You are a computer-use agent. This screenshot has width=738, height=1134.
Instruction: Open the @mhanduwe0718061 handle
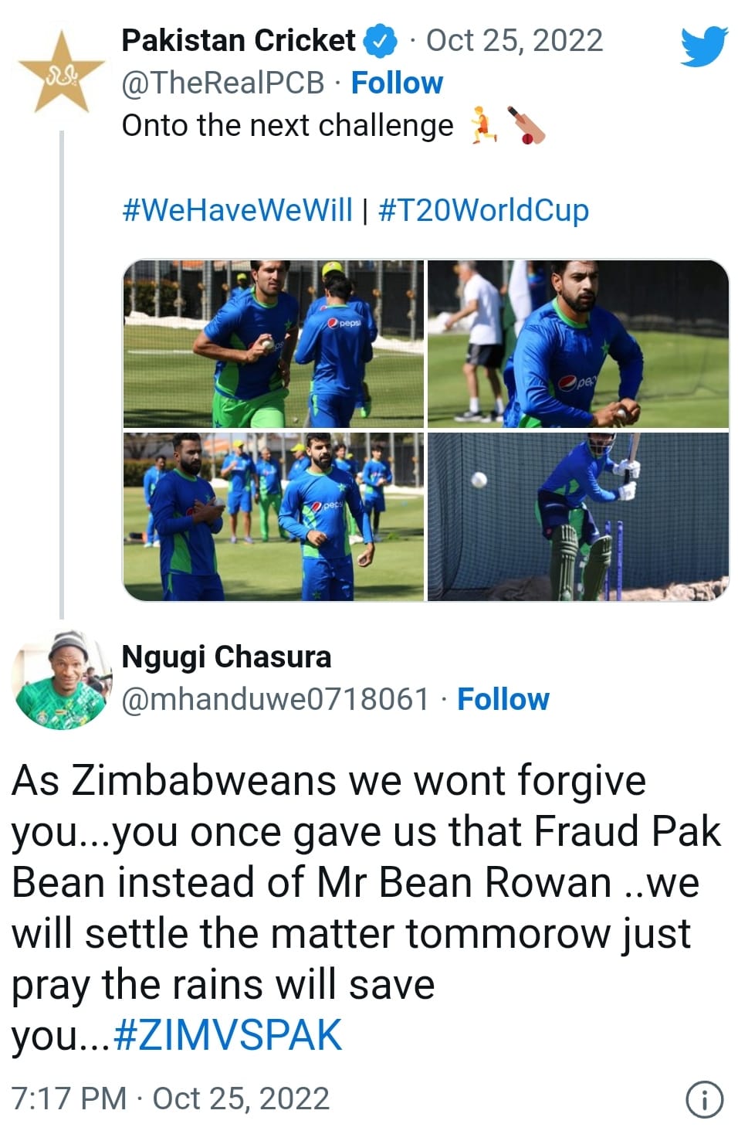(x=275, y=698)
